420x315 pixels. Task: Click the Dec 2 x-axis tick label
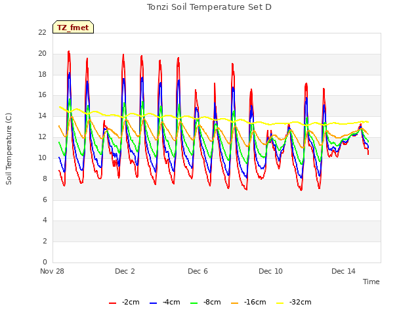click(x=125, y=271)
